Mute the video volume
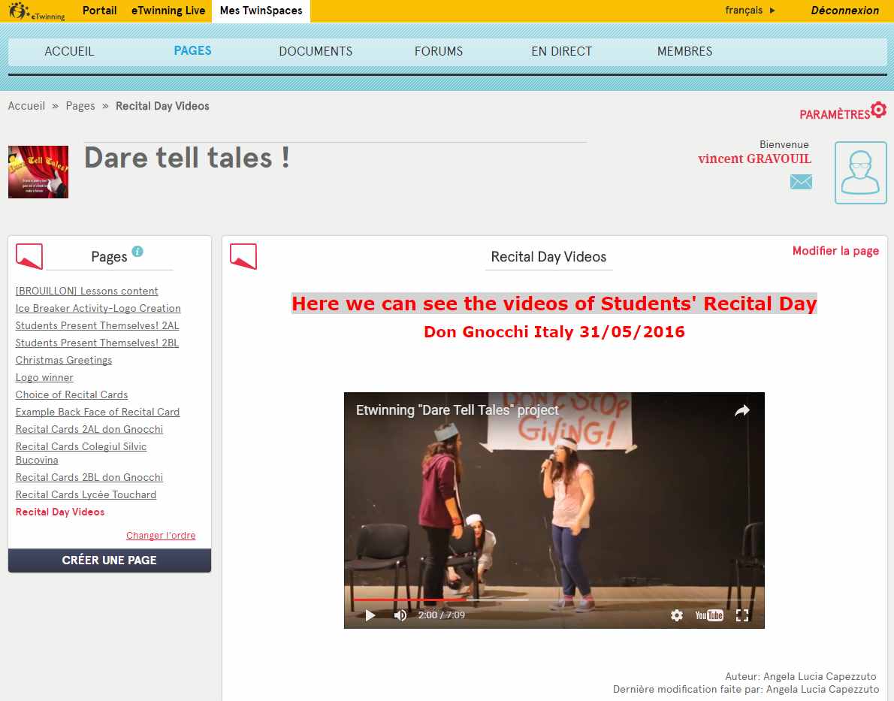This screenshot has width=894, height=701. (x=400, y=615)
